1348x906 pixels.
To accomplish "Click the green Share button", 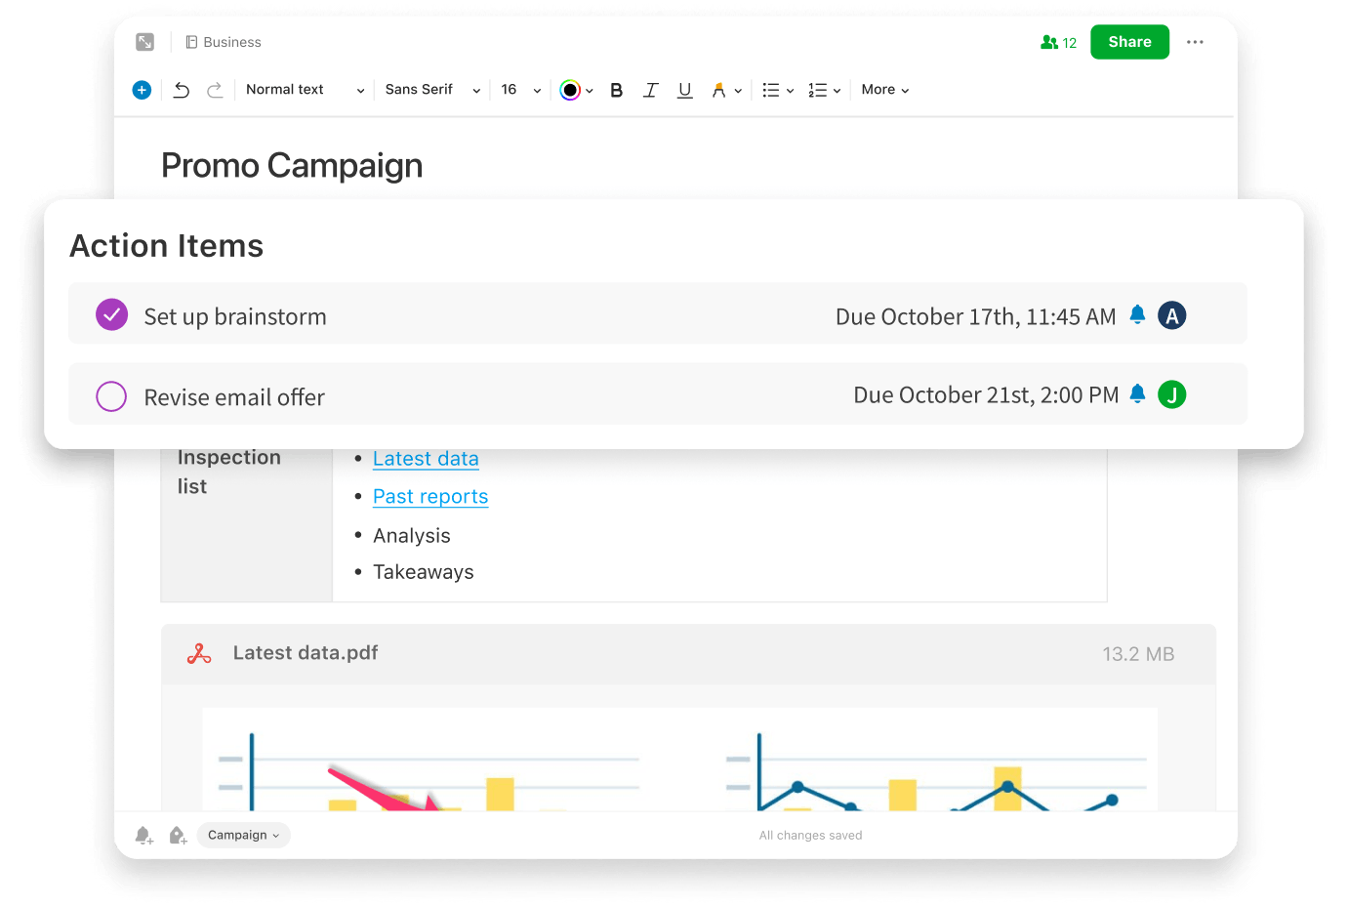I will click(1129, 42).
